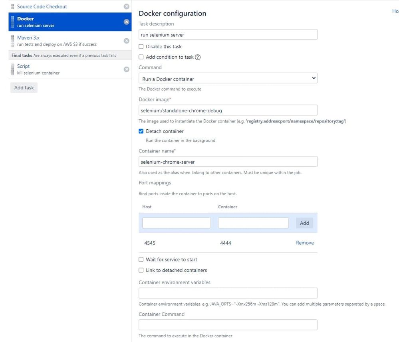Check Link to detached containers
The height and width of the screenshot is (342, 399).
click(141, 270)
